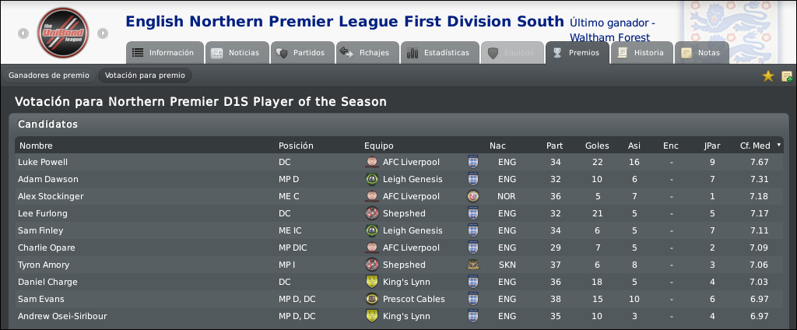Screen dimensions: 797x330
Task: Bookmark page with gold star icon
Action: (768, 76)
